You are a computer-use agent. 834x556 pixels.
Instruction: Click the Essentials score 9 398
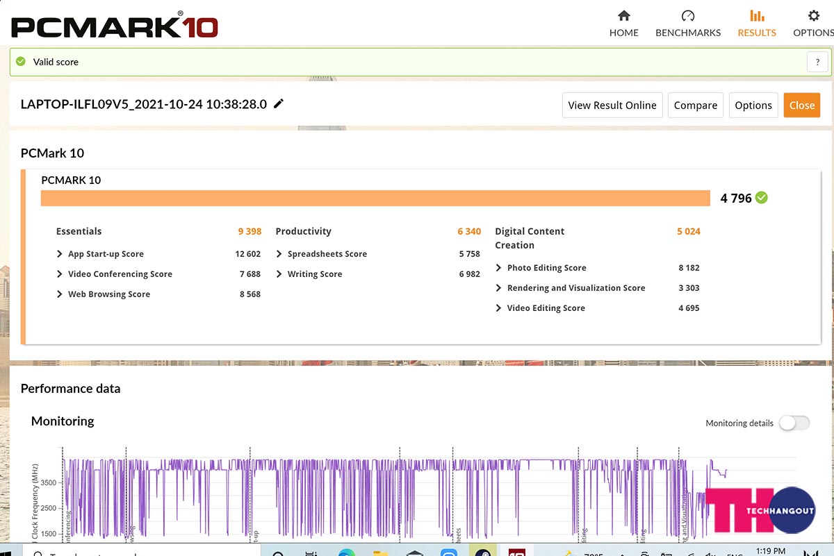coord(250,232)
